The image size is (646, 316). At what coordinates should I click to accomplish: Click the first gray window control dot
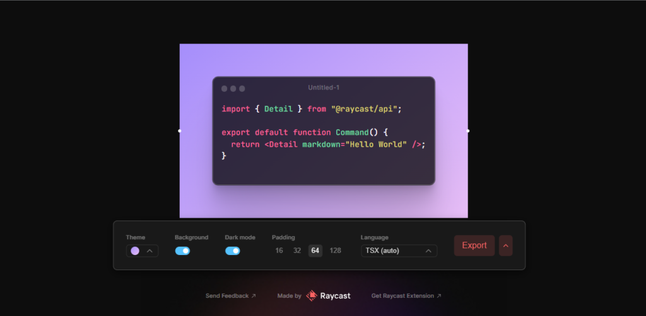tap(224, 89)
